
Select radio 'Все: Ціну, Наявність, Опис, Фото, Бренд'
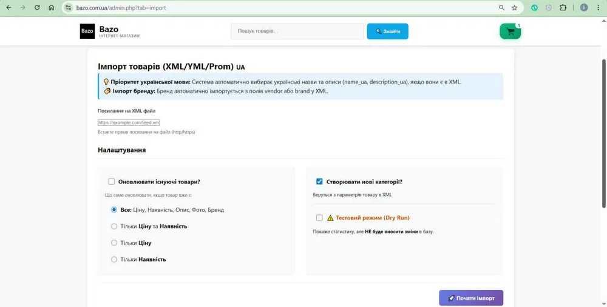point(114,210)
